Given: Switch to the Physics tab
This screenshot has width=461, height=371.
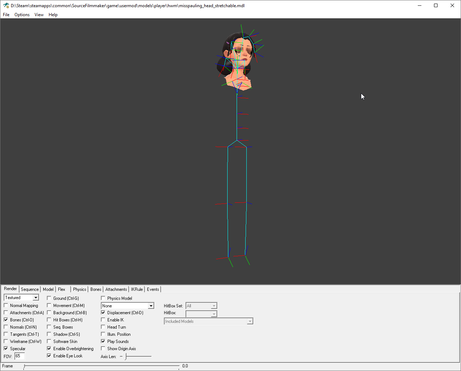Looking at the screenshot, I should click(80, 289).
